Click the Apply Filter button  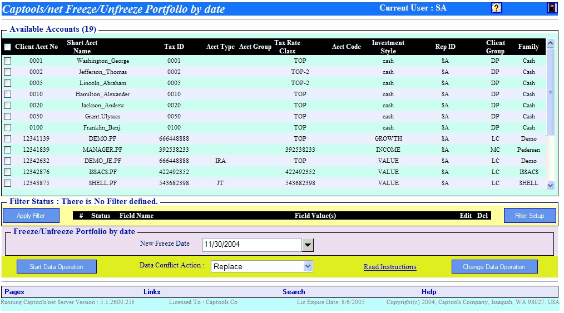(x=31, y=216)
